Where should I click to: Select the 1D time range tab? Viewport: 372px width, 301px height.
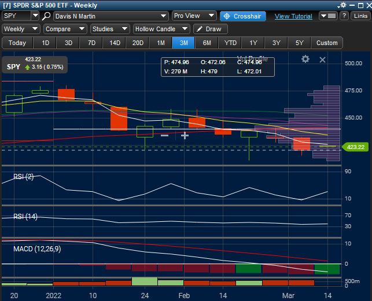[x=45, y=43]
